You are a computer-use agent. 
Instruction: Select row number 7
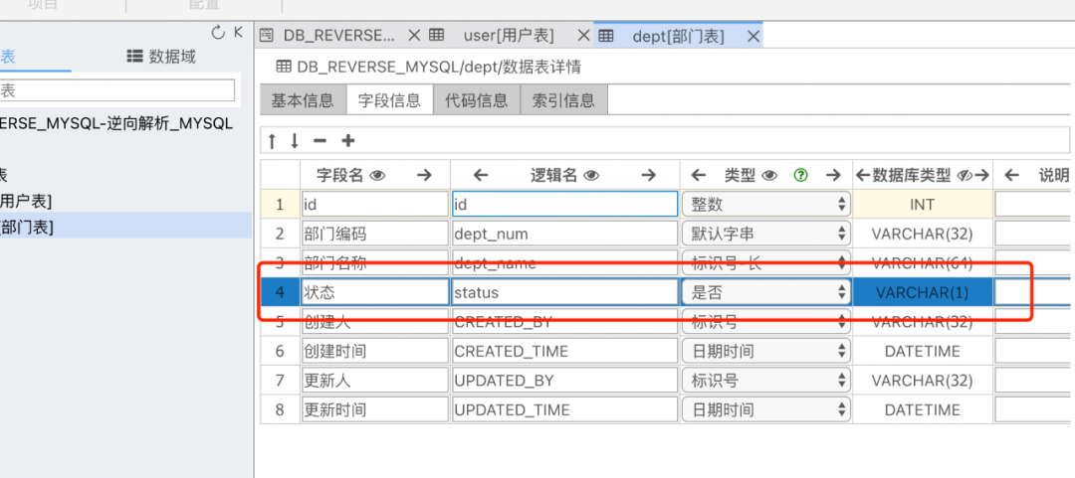(280, 381)
